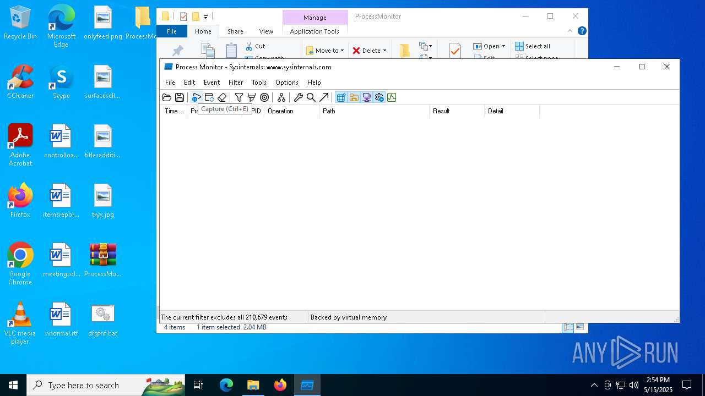
Task: Click the Cut button in Explorer ribbon
Action: tap(255, 46)
